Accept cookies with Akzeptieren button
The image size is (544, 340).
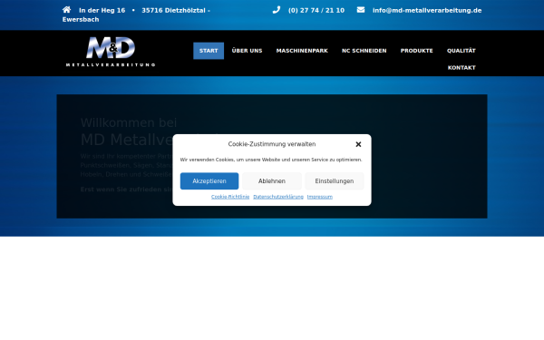(x=209, y=181)
